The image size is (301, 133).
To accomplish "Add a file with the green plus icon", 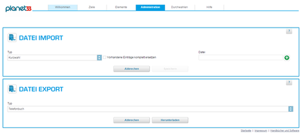I will [x=287, y=58].
